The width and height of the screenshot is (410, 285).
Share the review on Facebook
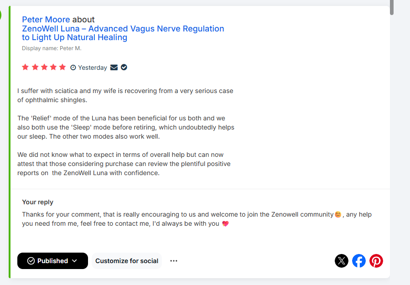point(359,261)
